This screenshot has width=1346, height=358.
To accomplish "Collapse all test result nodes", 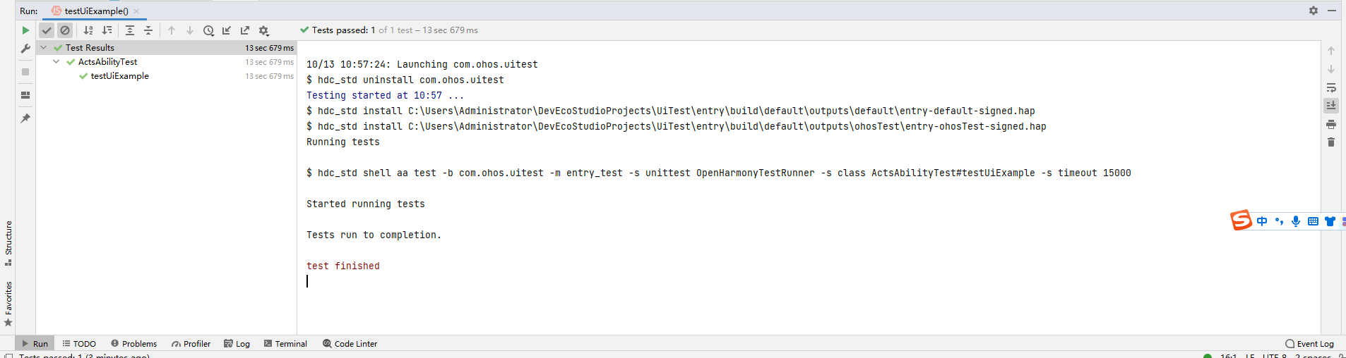I will pos(148,30).
